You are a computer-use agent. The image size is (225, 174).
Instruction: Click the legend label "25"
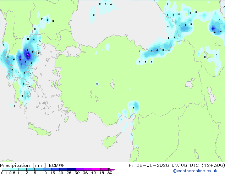[69, 173]
